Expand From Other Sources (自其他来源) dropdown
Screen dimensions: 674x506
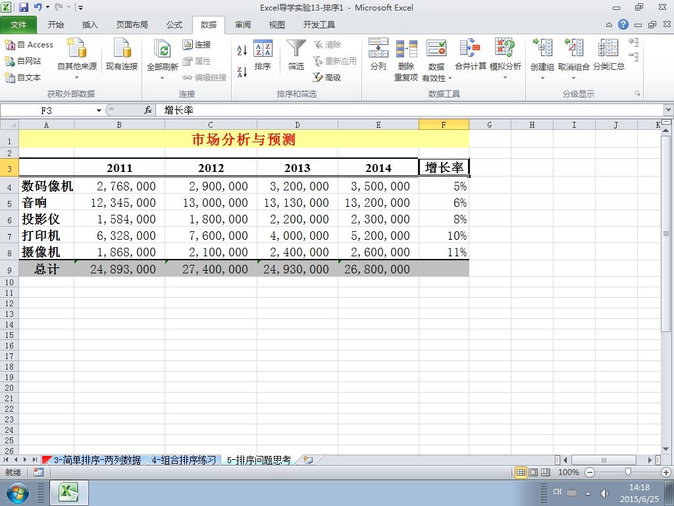77,78
